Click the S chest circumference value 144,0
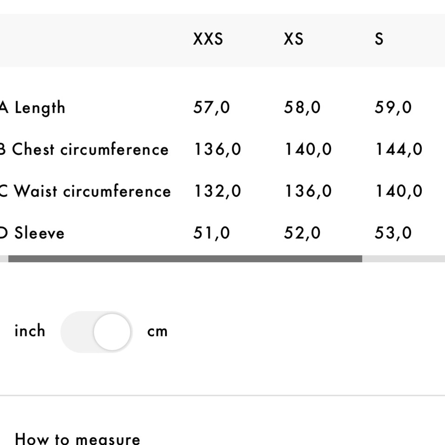The width and height of the screenshot is (445, 445). tap(399, 149)
